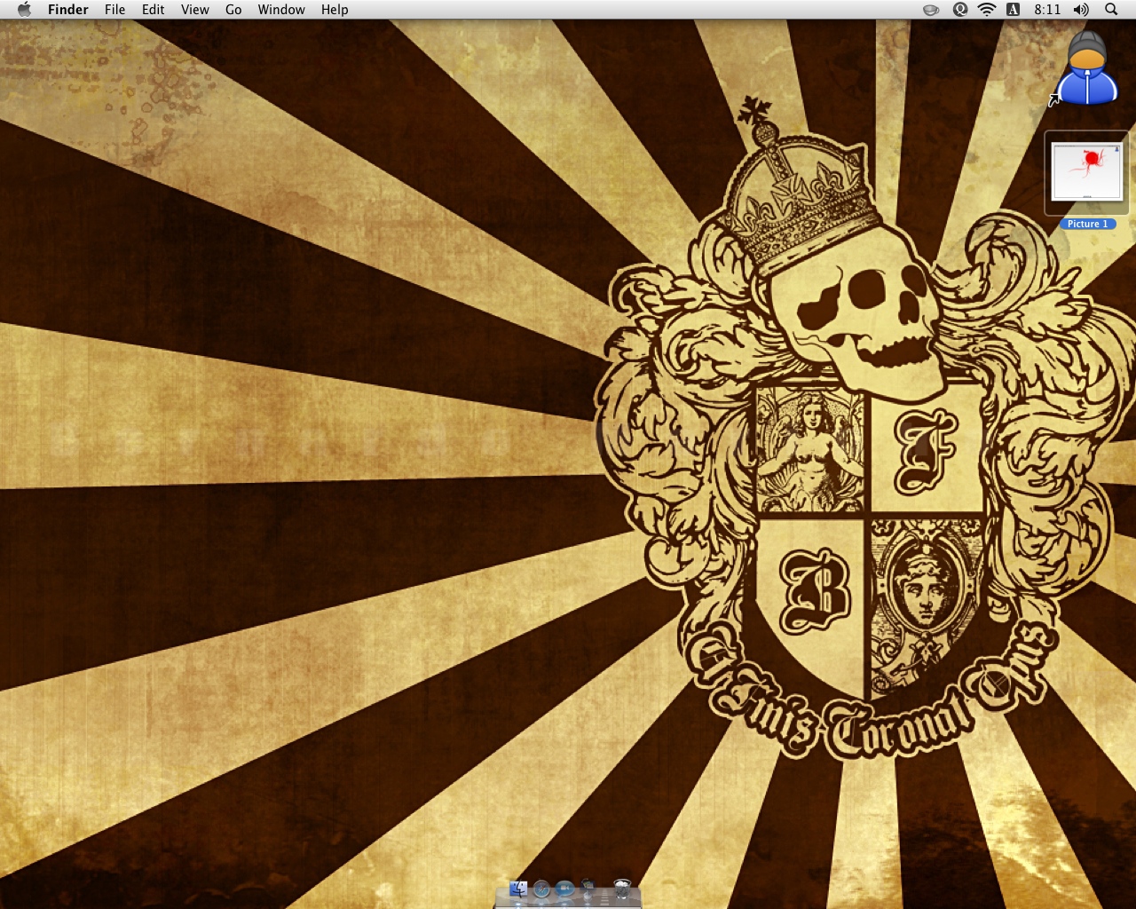1136x909 pixels.
Task: Click the 8:11 menu bar clock
Action: click(1047, 10)
